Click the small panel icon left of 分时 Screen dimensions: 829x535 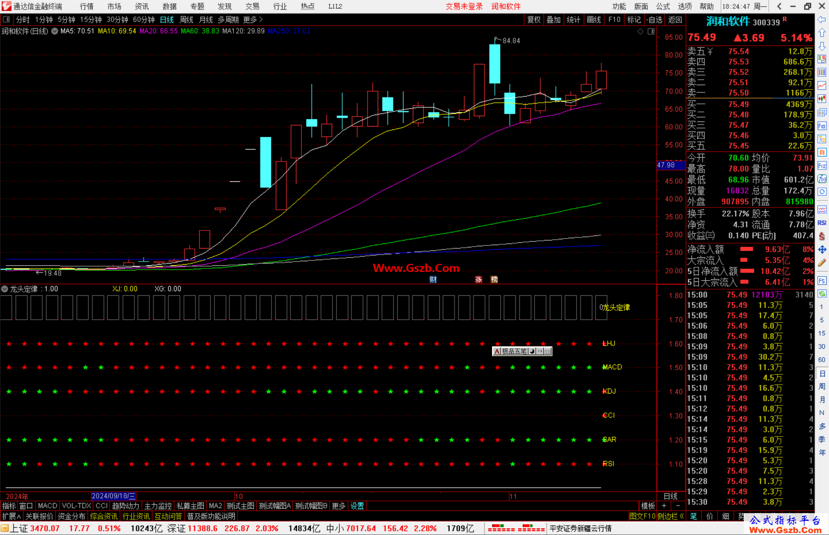coord(6,19)
